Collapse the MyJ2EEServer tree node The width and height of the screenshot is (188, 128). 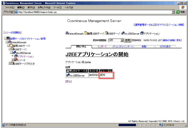[11, 52]
